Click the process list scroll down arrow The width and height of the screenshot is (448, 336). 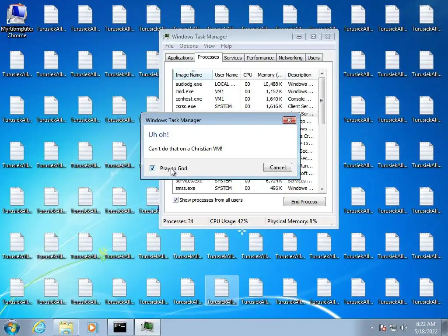tap(322, 189)
